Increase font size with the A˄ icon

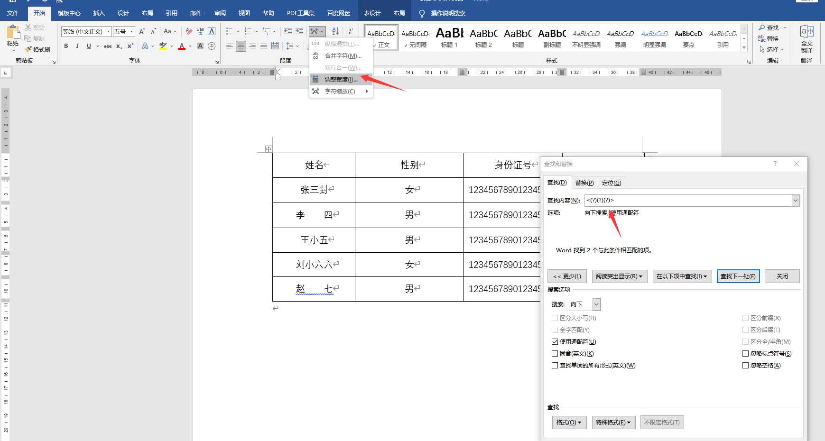[142, 31]
